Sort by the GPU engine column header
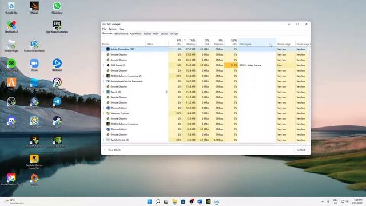This screenshot has width=366, height=206. [257, 42]
